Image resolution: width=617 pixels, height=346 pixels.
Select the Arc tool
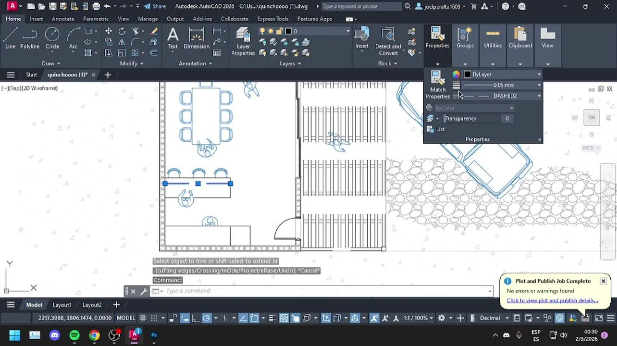73,38
